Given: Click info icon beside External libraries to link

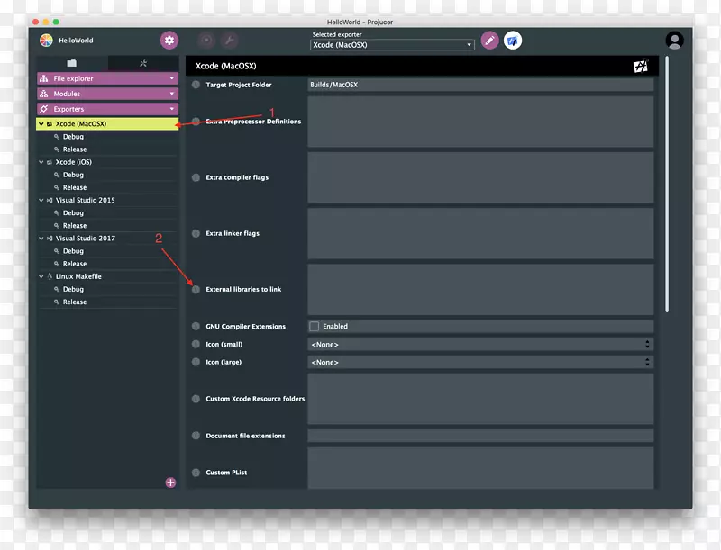Looking at the screenshot, I should (x=196, y=290).
